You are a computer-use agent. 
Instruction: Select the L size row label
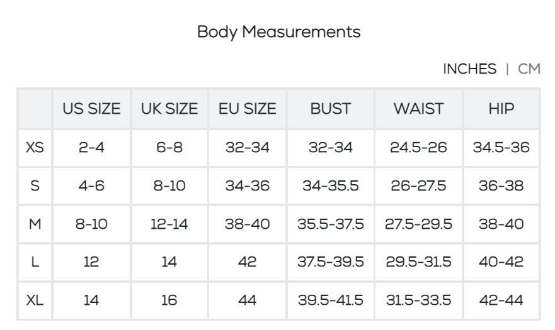tap(35, 263)
